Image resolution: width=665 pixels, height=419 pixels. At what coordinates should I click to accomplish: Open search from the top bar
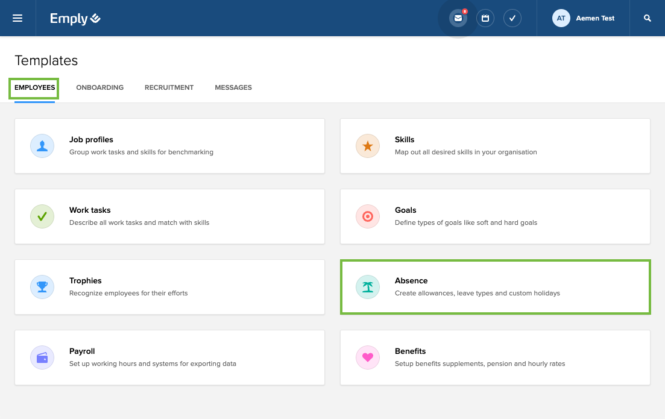[x=648, y=18]
